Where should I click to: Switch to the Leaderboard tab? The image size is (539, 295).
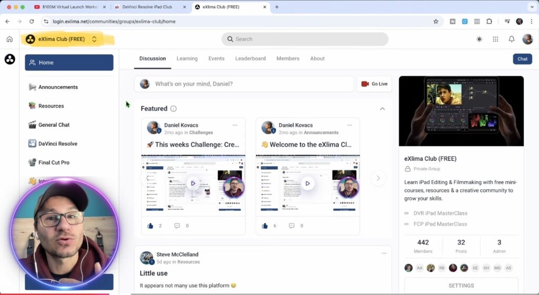(250, 58)
